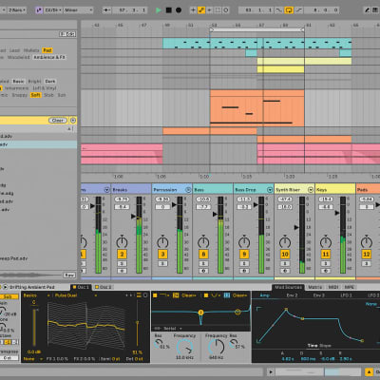Screen dimensions: 380x380
Task: Click the capture MIDI dashed-square icon
Action: (x=218, y=10)
